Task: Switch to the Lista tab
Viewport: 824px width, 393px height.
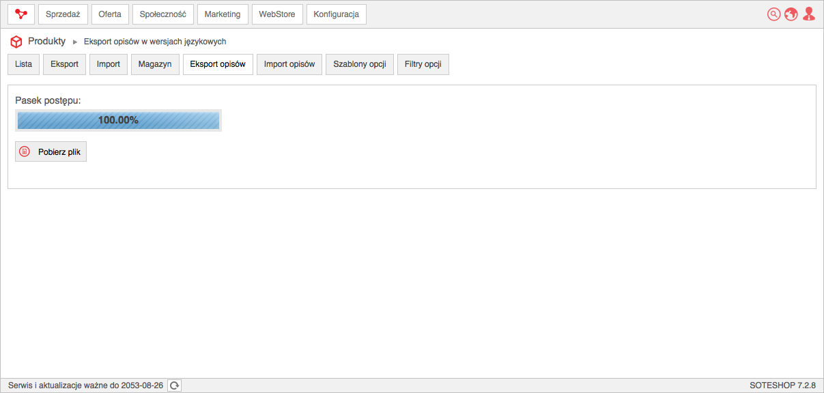Action: (23, 64)
